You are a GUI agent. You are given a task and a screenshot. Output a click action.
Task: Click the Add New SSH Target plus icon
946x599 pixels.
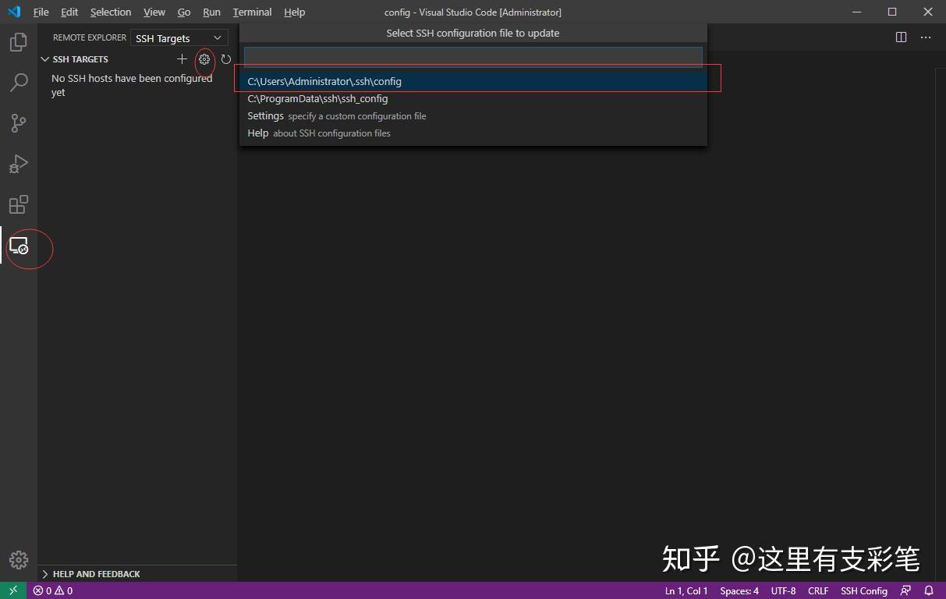tap(182, 59)
